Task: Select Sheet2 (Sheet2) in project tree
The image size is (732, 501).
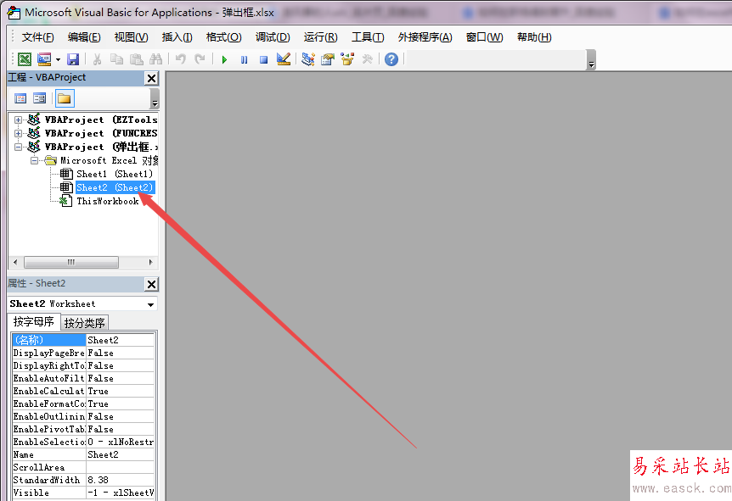Action: tap(115, 187)
